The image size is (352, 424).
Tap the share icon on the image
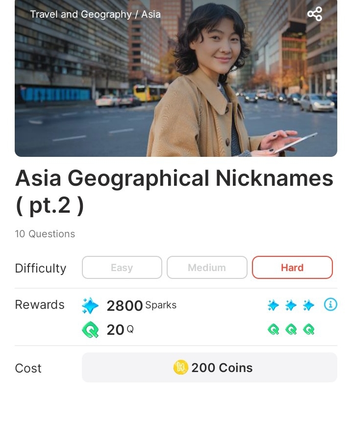point(315,14)
